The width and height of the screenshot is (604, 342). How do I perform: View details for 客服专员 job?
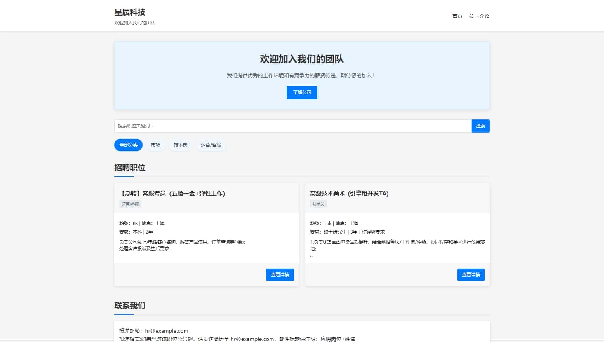(280, 275)
